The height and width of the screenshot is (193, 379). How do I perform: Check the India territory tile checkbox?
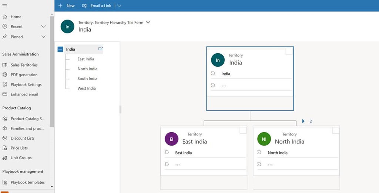pos(289,51)
